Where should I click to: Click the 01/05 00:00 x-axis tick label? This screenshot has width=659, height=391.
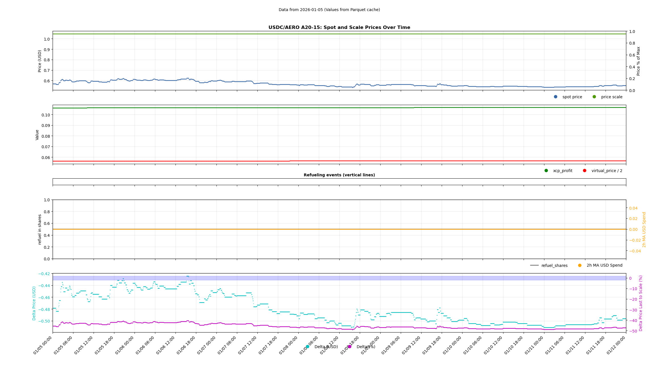point(43,346)
